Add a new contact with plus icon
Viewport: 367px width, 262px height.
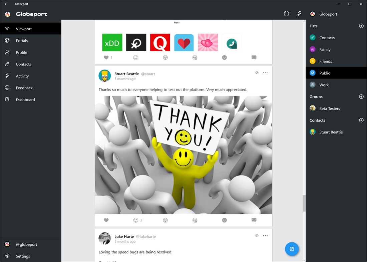(x=361, y=120)
